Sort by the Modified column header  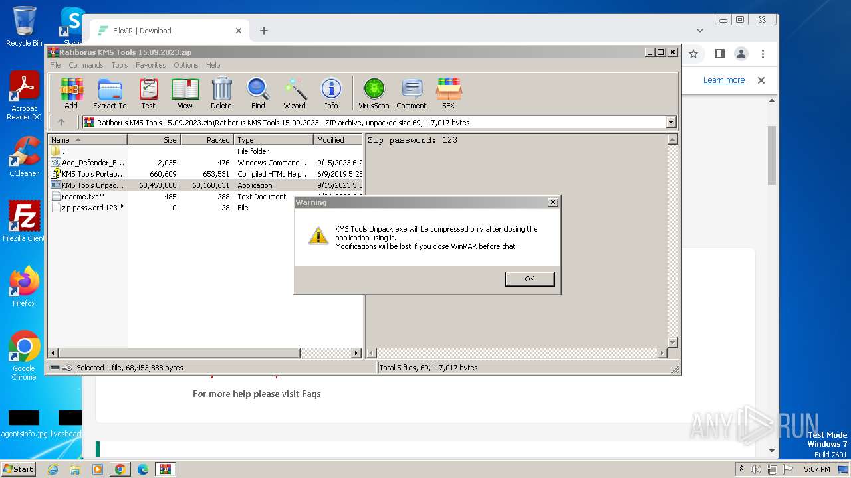[338, 139]
